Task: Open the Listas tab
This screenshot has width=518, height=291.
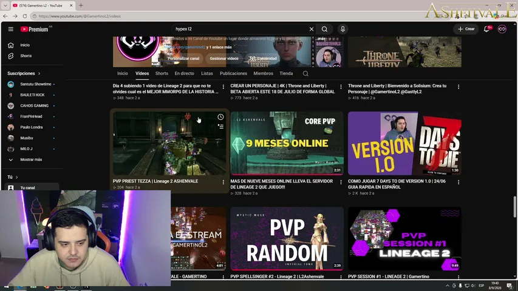Action: (207, 73)
